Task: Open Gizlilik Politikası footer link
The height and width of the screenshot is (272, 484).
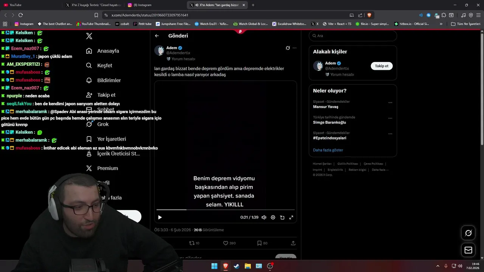Action: coord(347,164)
